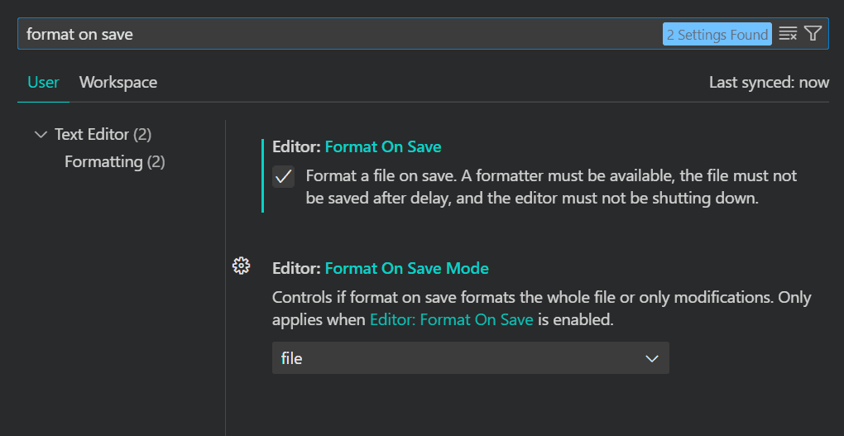The height and width of the screenshot is (436, 844).
Task: Click the 'Controls if format on save' description
Action: (541, 297)
